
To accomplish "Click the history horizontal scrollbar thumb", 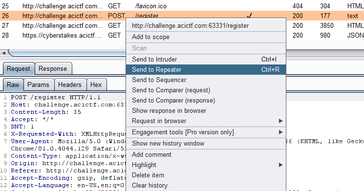I will pyautogui.click(x=67, y=53).
